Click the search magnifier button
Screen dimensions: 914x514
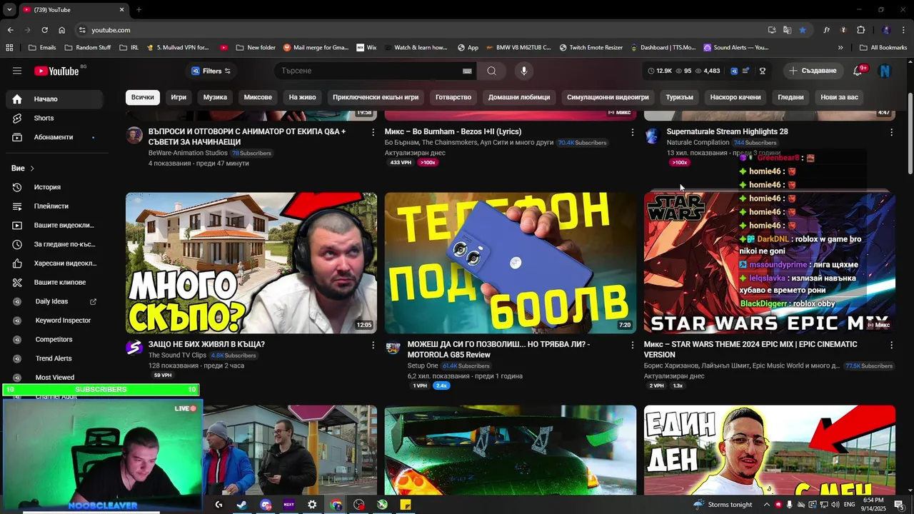[491, 71]
